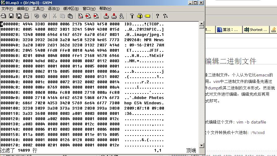Click the vertical scrollbar thumb
The width and height of the screenshot is (277, 156).
(x=202, y=27)
